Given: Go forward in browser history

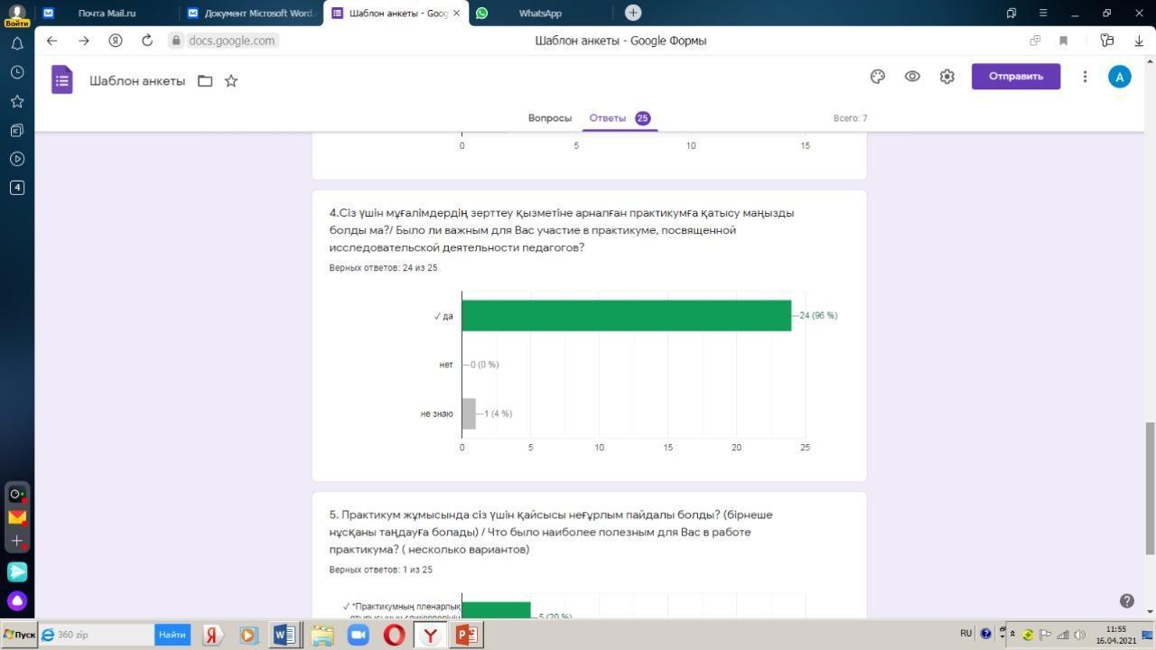Looking at the screenshot, I should click(x=83, y=41).
